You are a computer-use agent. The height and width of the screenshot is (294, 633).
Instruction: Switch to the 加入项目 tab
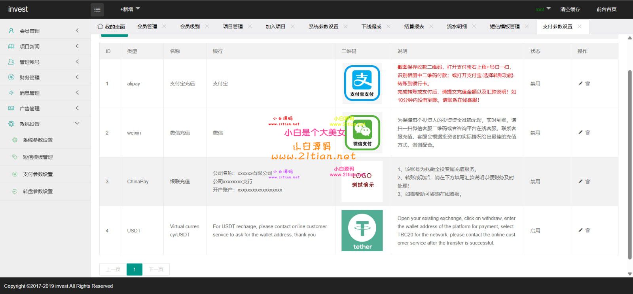tap(275, 27)
